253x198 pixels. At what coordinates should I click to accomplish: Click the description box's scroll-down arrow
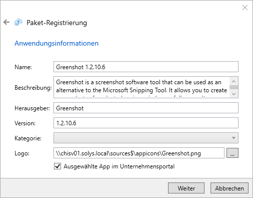pos(233,94)
